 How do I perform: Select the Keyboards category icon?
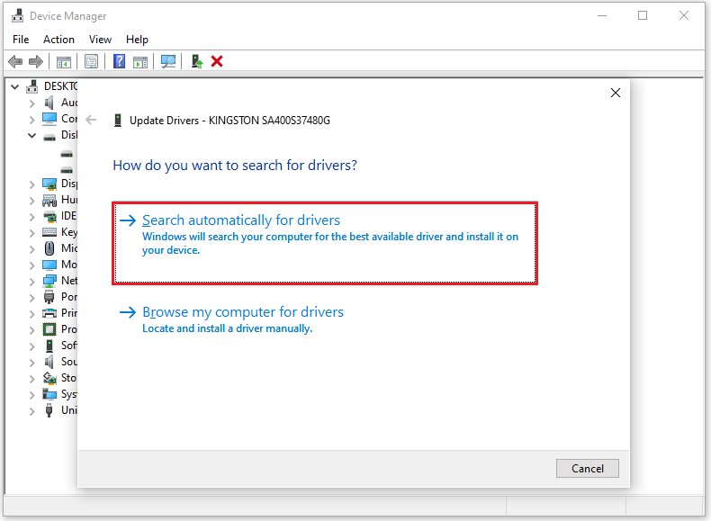click(49, 233)
